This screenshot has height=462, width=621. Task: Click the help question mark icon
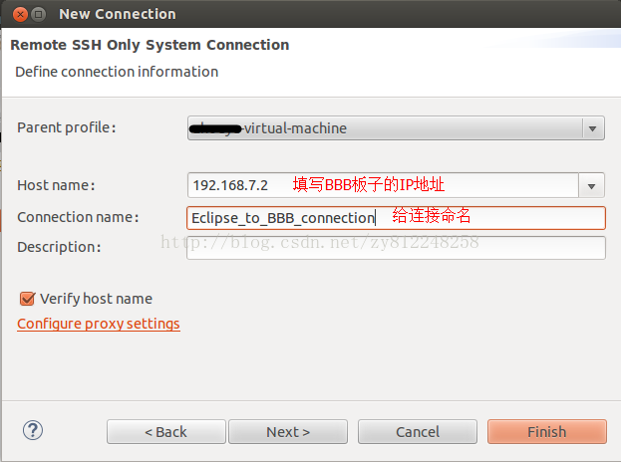pos(33,430)
